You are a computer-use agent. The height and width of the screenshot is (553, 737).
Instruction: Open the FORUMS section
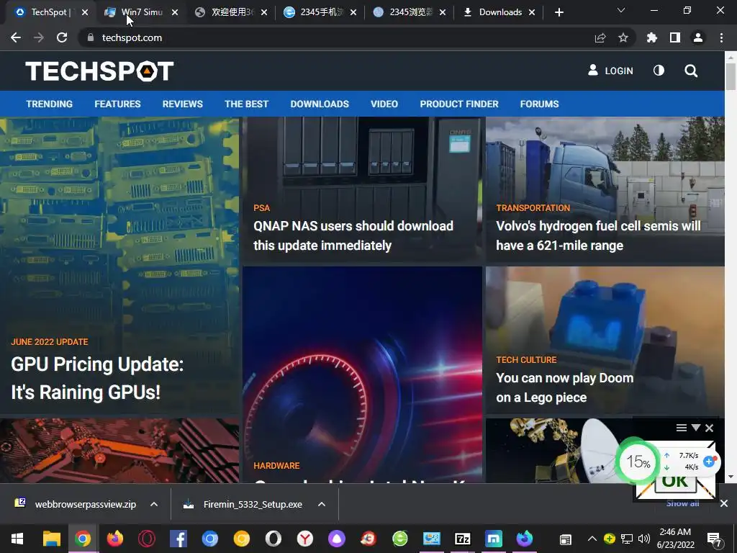[x=540, y=104]
